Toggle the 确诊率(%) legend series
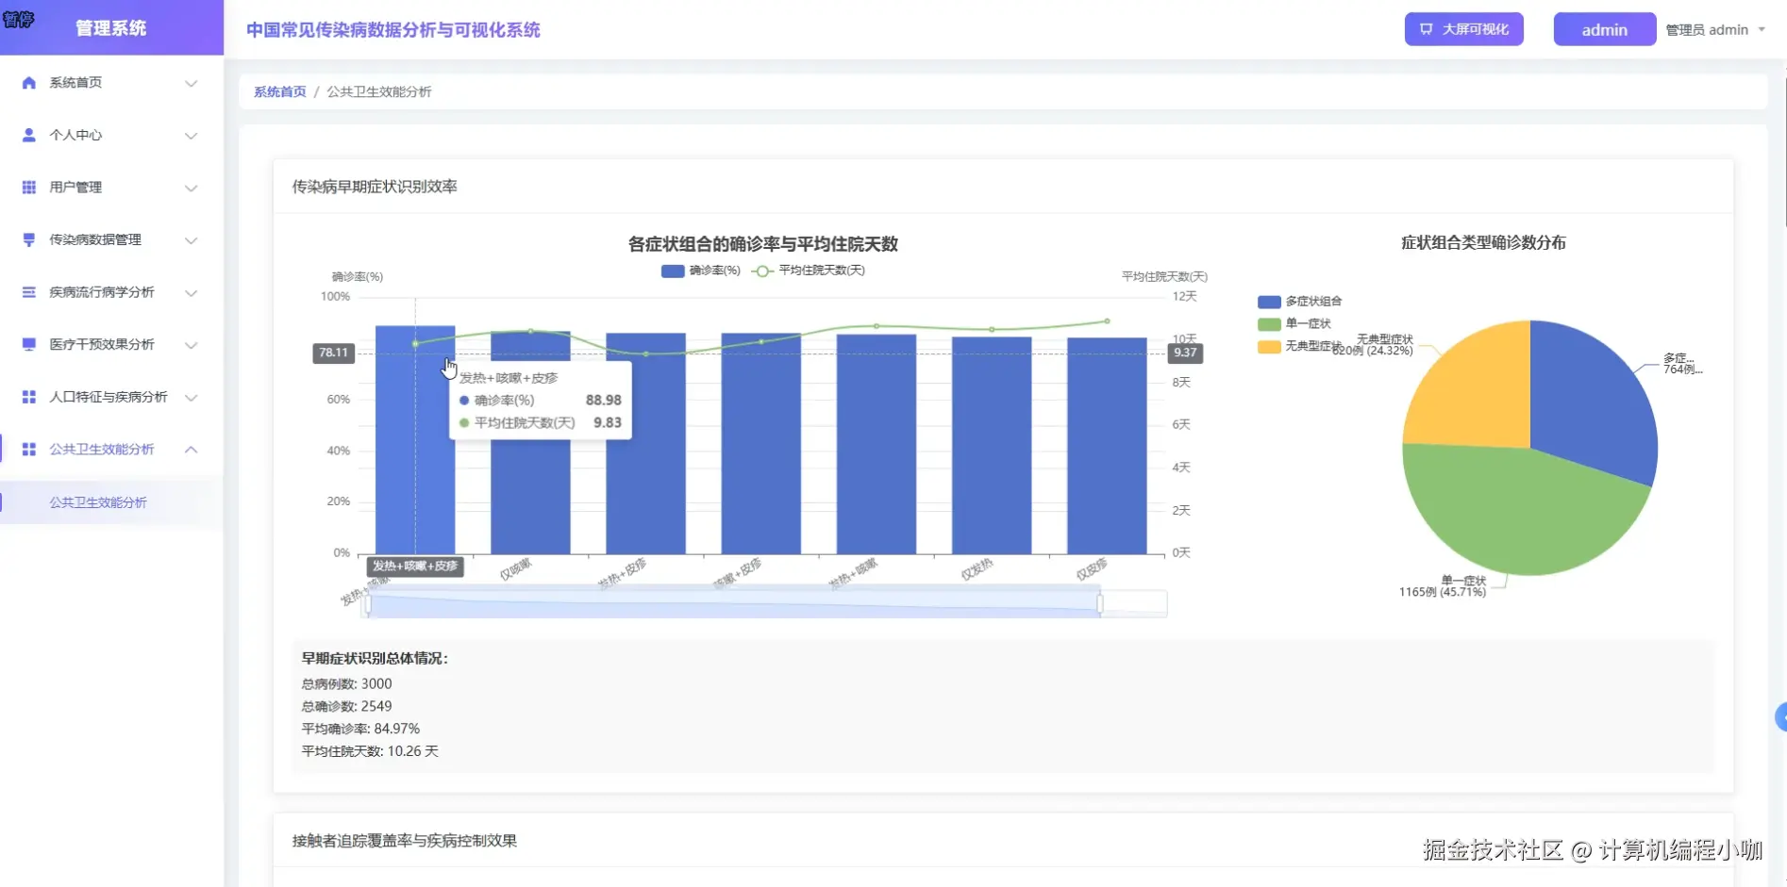1787x887 pixels. (701, 271)
